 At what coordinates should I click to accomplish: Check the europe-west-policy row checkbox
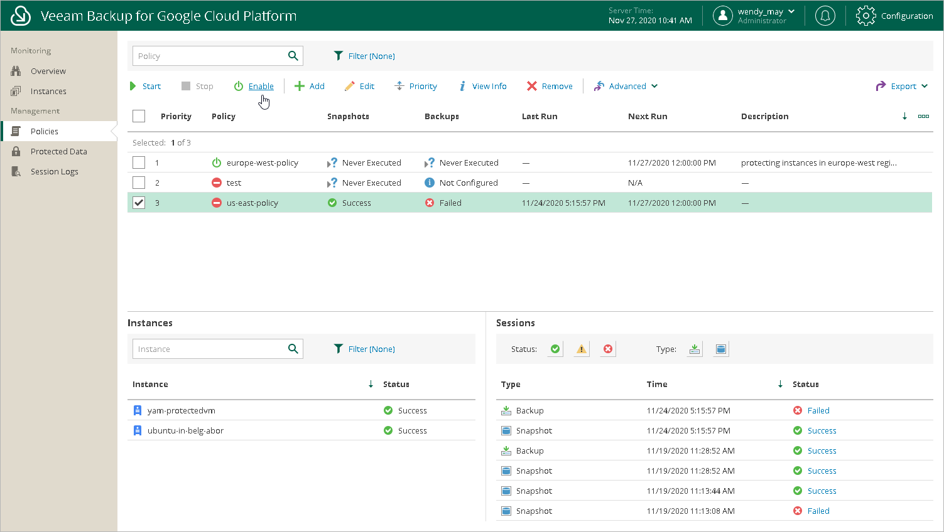click(139, 162)
